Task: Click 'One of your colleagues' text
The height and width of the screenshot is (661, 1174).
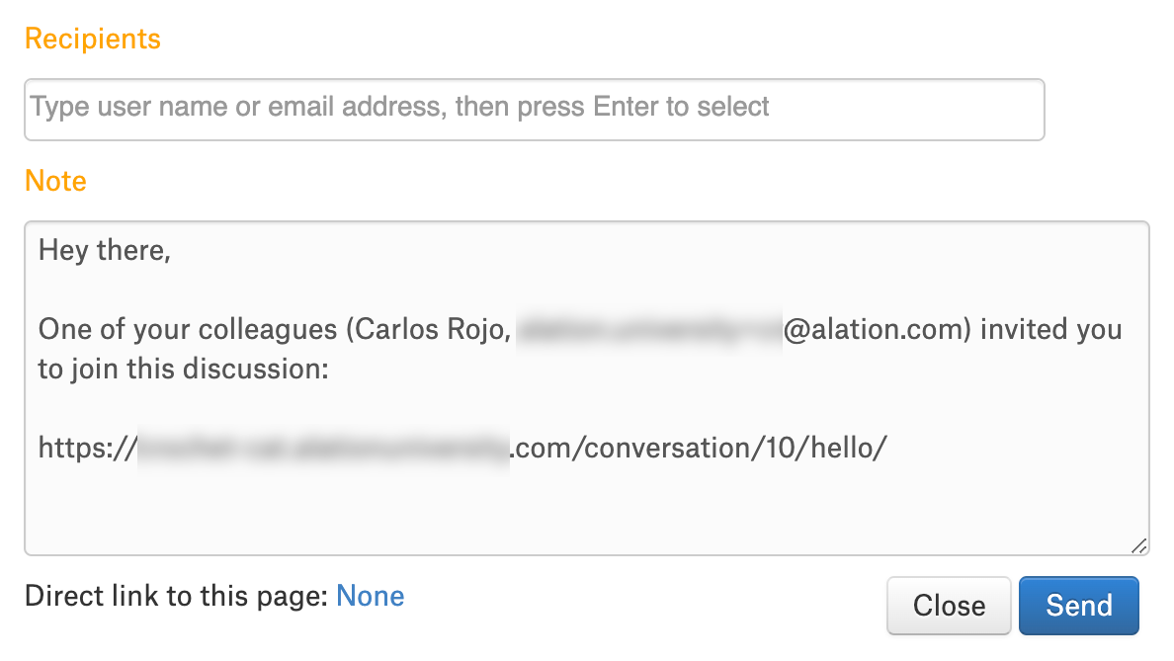Action: 188,329
